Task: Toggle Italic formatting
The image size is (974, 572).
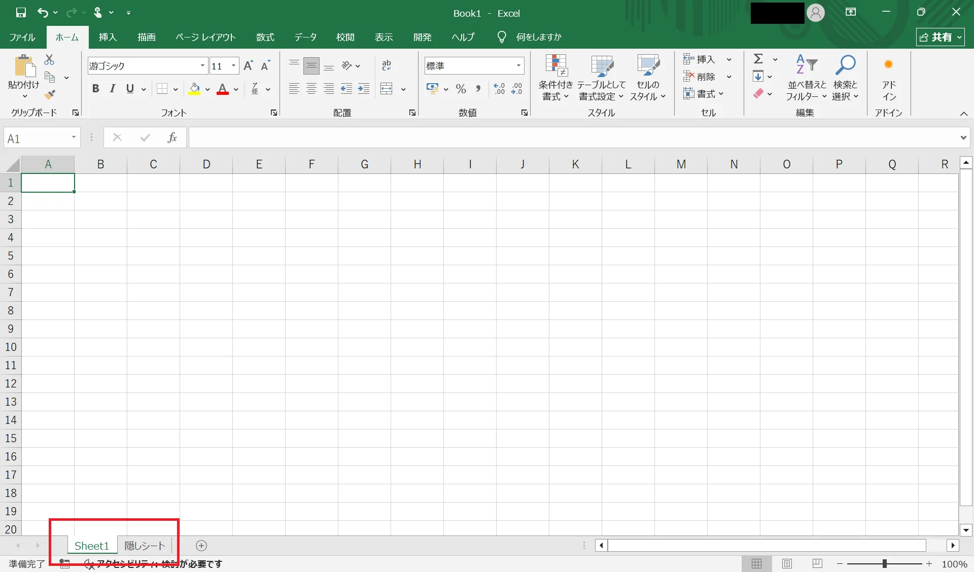Action: 113,89
